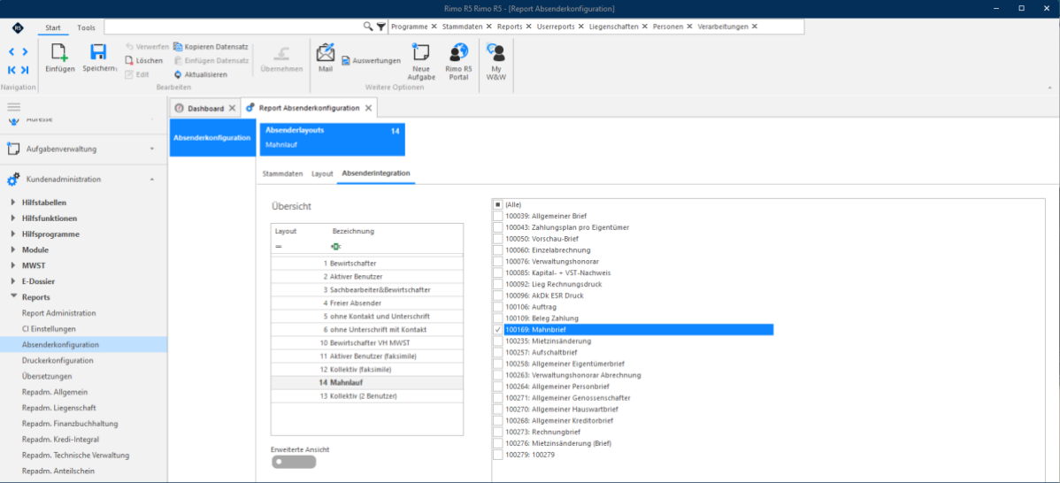Click the ribbon search input field
This screenshot has height=483, width=1060.
click(234, 27)
